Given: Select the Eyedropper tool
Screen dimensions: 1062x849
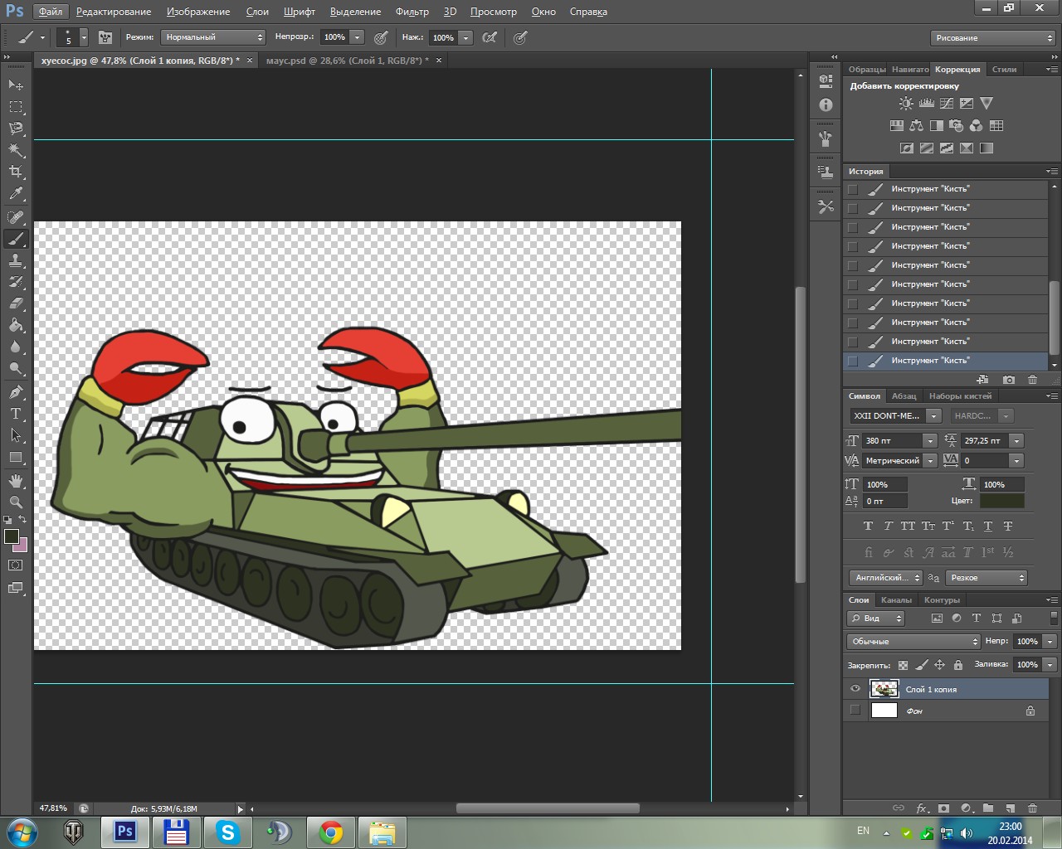Looking at the screenshot, I should (16, 194).
